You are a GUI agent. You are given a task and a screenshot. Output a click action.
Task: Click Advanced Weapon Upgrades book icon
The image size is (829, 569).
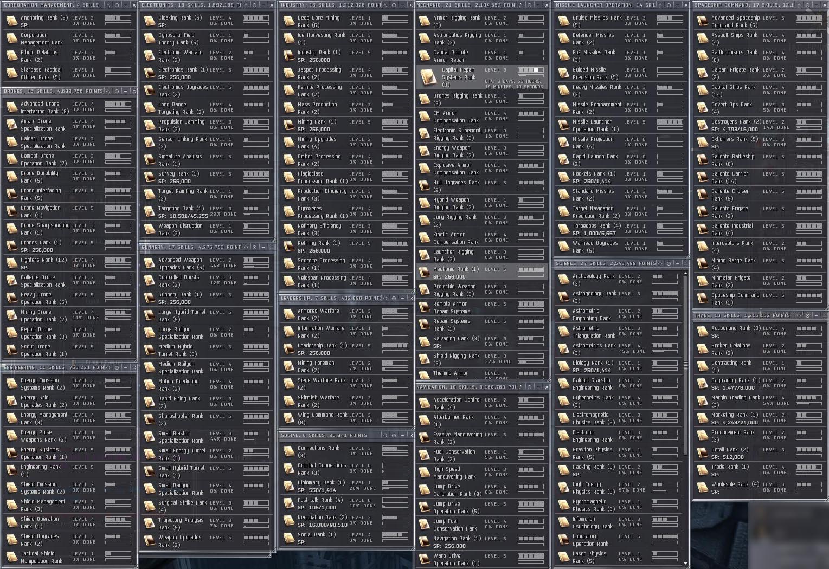click(x=149, y=263)
